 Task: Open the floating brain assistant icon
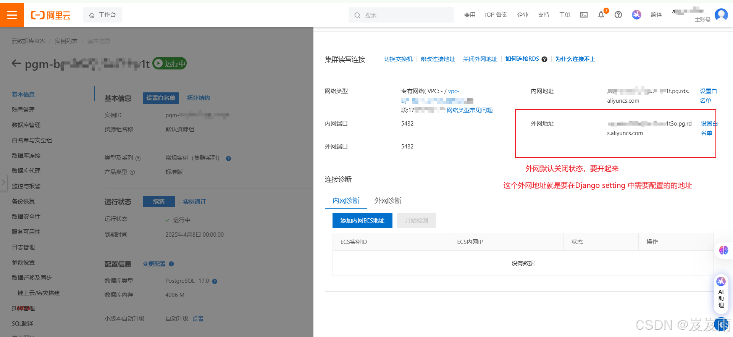pos(723,250)
